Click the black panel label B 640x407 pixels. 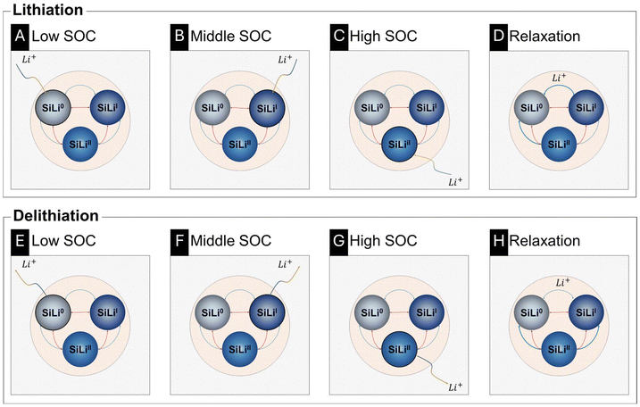tap(179, 38)
